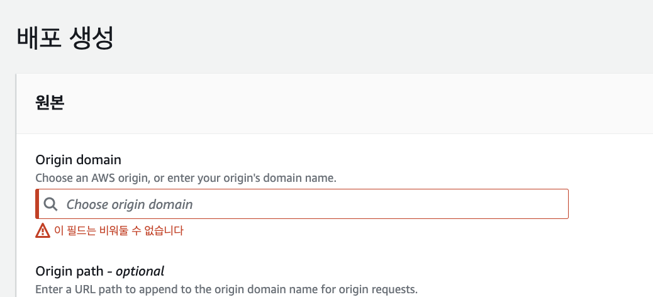Click the red left edge of origin field

click(37, 205)
